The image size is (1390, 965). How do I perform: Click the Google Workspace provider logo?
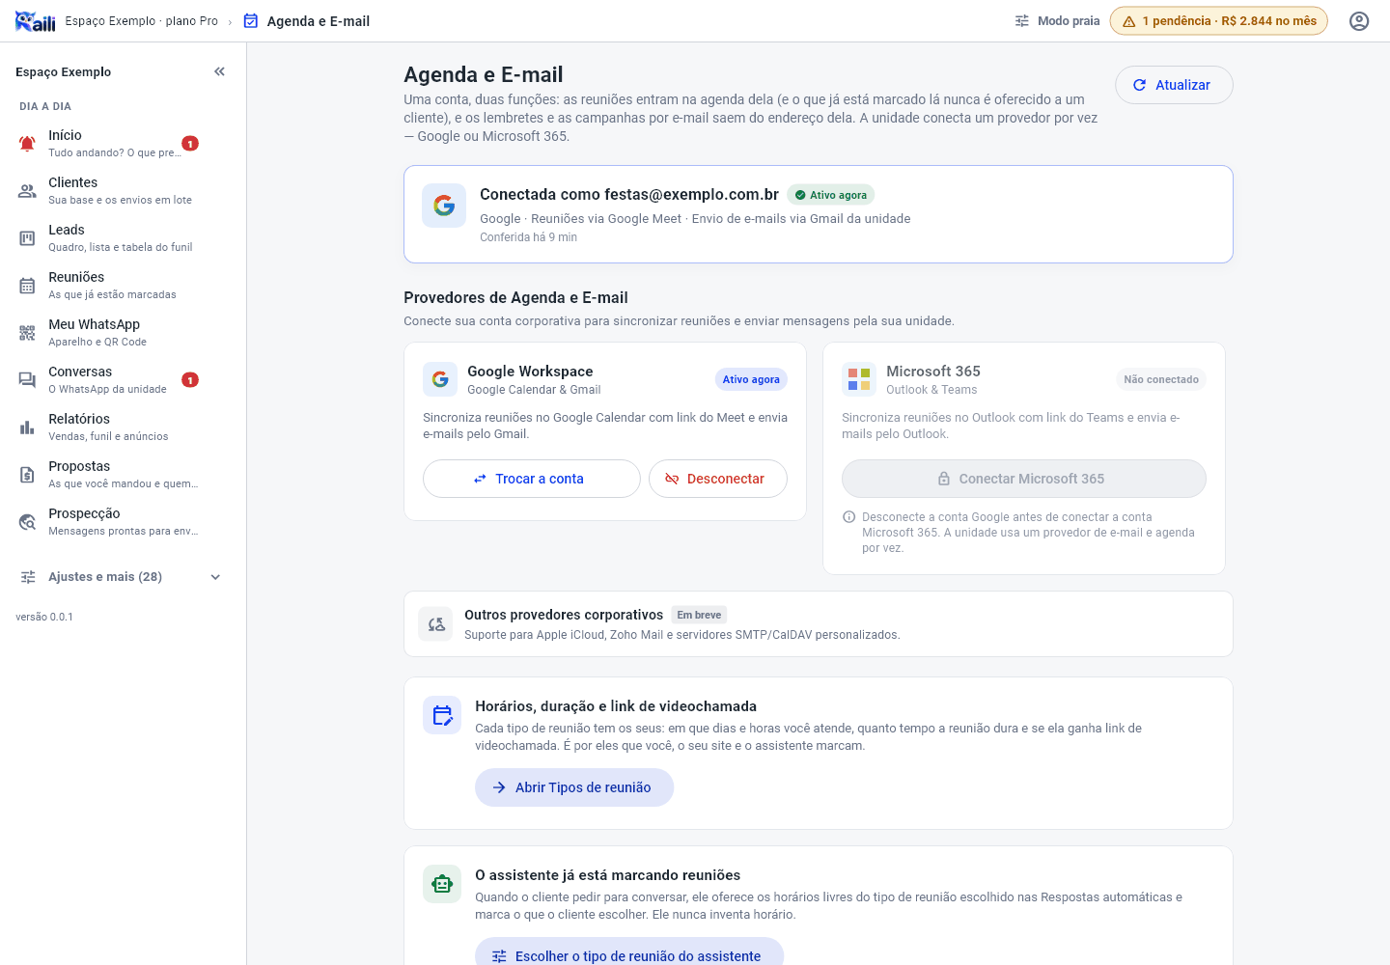coord(440,379)
